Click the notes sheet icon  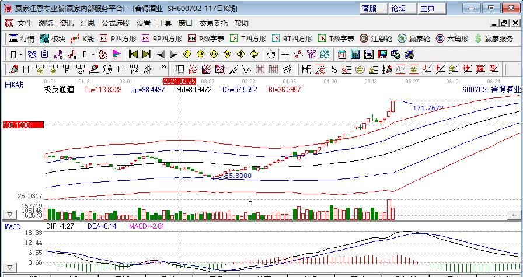click(x=369, y=54)
